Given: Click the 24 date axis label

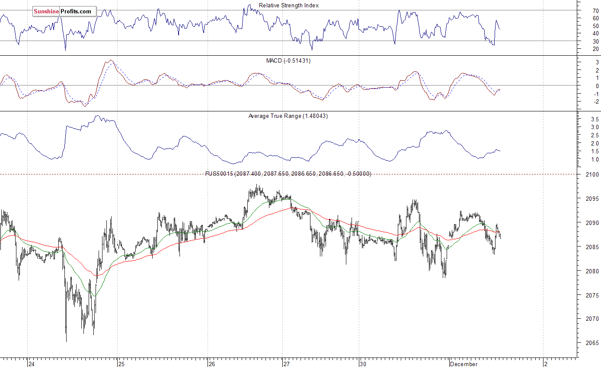Looking at the screenshot, I should click(x=31, y=364).
